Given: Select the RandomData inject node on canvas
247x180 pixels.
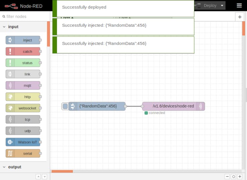Looking at the screenshot, I should pyautogui.click(x=97, y=106).
